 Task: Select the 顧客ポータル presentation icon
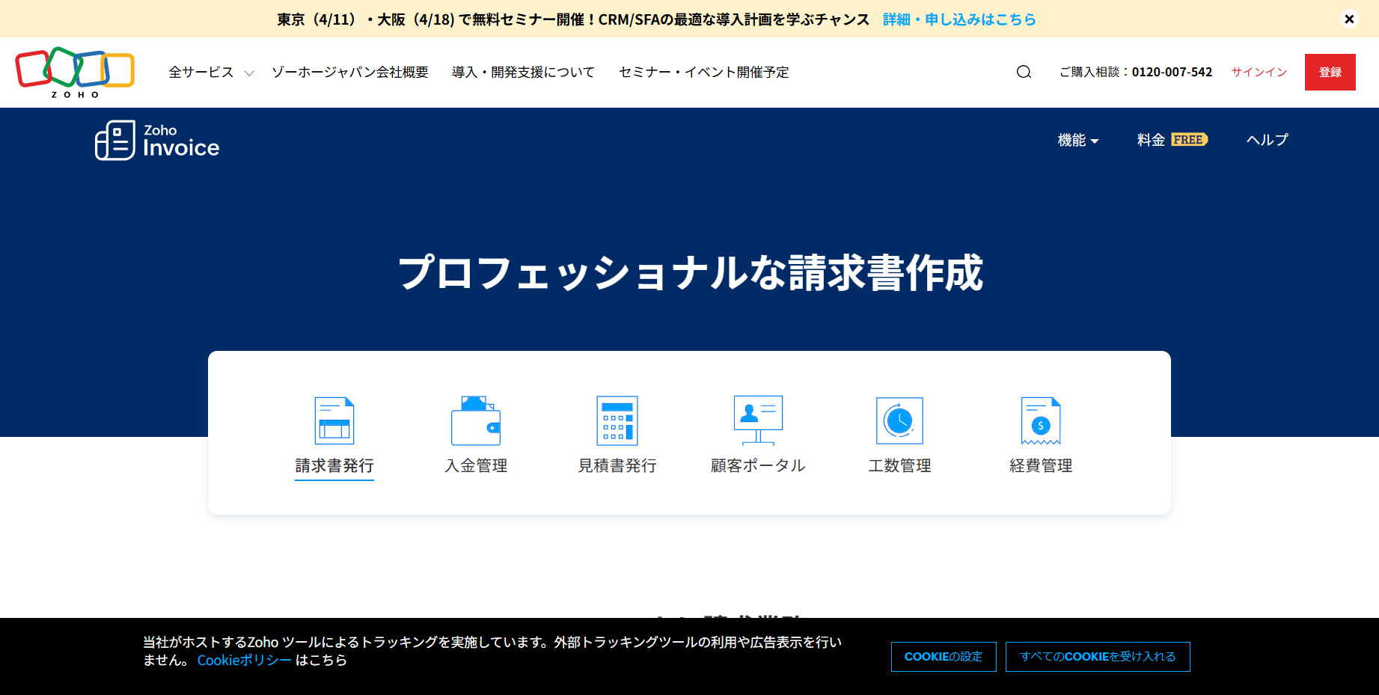click(x=758, y=420)
